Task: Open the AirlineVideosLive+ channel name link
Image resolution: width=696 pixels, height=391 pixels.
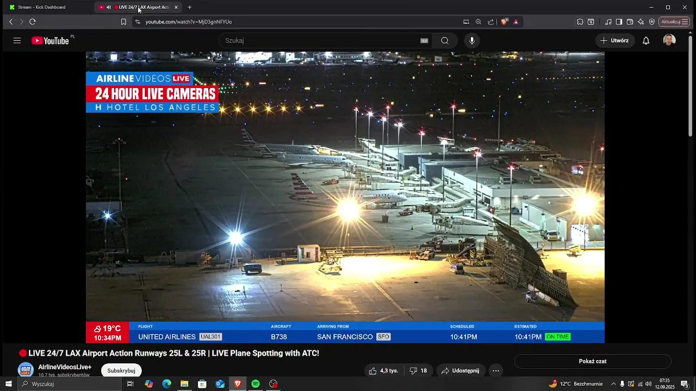Action: (x=65, y=367)
